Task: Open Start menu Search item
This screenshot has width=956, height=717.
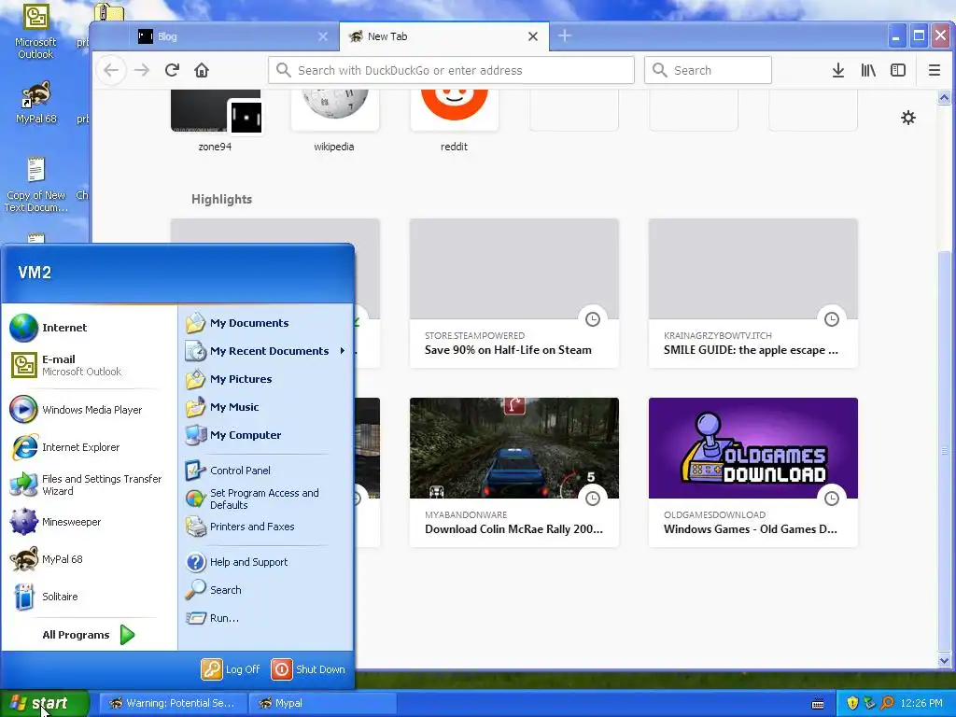Action: coord(266,590)
